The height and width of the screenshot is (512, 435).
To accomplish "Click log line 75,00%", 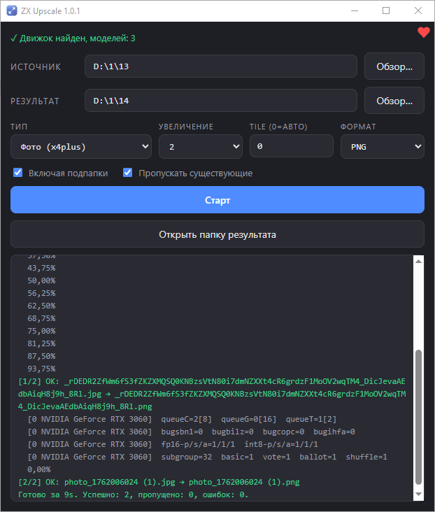I will click(41, 331).
